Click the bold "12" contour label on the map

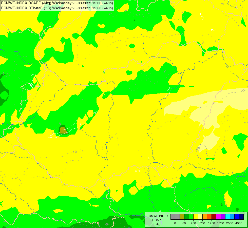(198, 148)
